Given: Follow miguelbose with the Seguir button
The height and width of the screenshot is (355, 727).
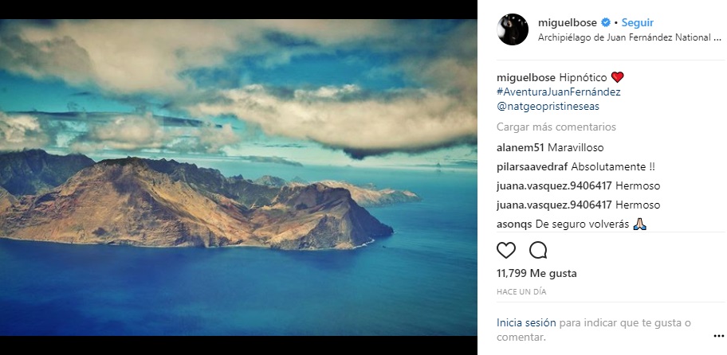Looking at the screenshot, I should (x=638, y=22).
